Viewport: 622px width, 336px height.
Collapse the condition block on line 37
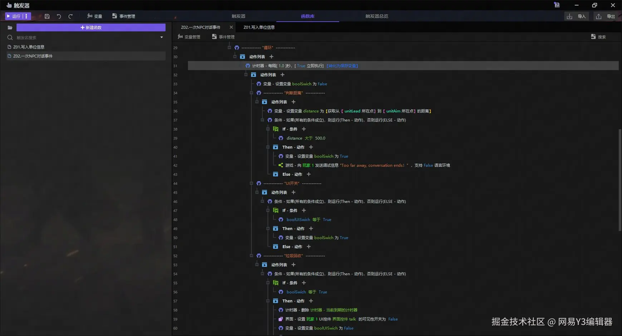coord(263,120)
